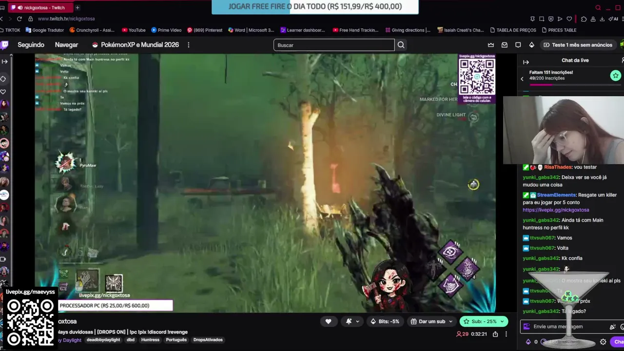Select the deadbydaylight tag
Image resolution: width=624 pixels, height=351 pixels.
pos(103,340)
